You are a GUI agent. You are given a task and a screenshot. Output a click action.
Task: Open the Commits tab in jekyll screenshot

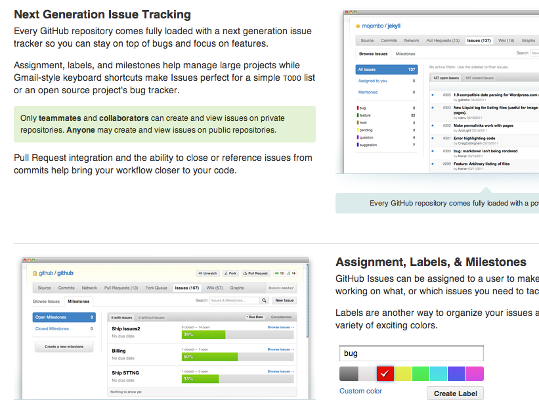click(x=389, y=41)
